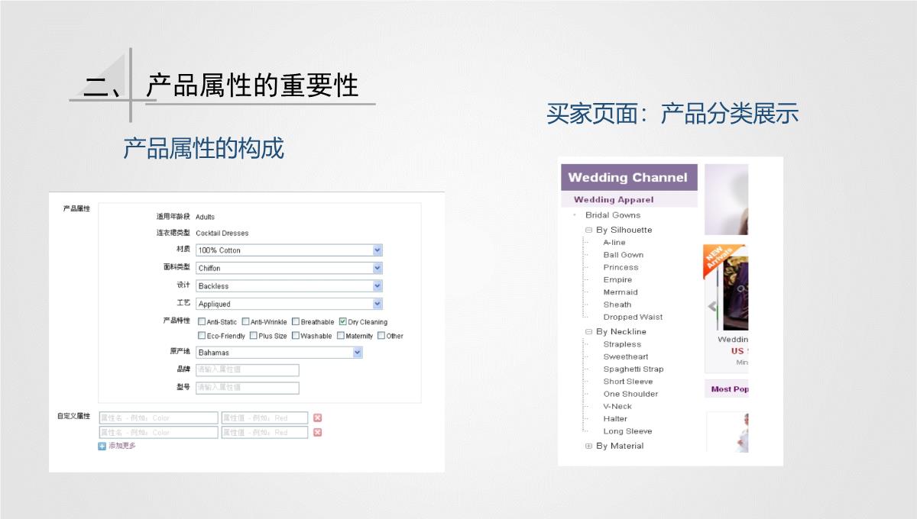Click the first custom attribute name field
The width and height of the screenshot is (917, 519).
pos(158,417)
